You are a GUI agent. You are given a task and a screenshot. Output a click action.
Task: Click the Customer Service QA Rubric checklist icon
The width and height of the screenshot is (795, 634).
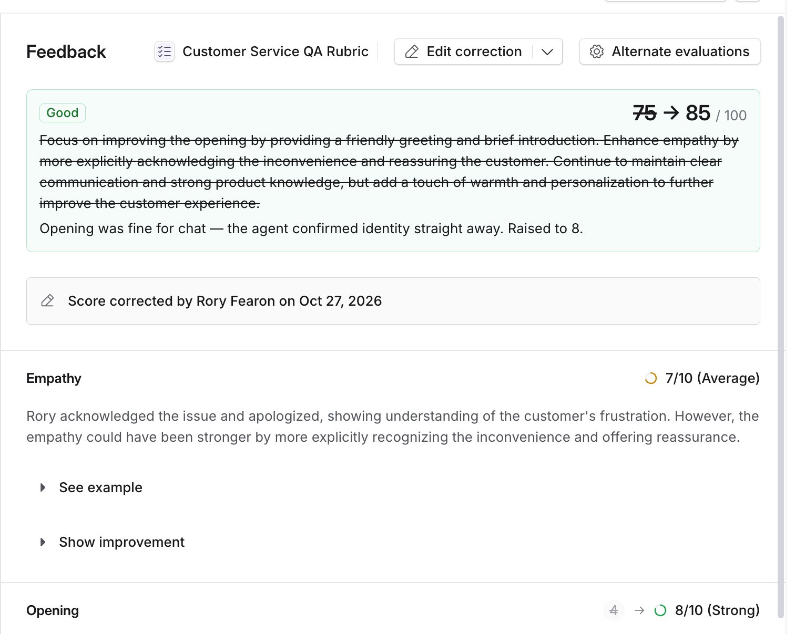click(x=165, y=51)
